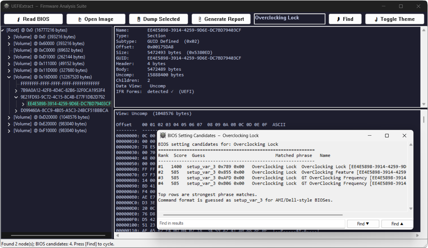Maximize the BIOS Setting Candidates dialog

[387, 136]
